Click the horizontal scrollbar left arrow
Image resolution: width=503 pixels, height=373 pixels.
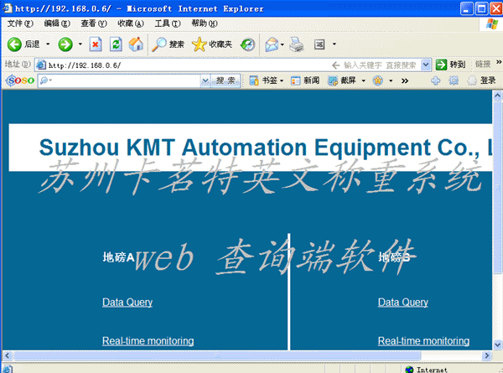(8, 355)
